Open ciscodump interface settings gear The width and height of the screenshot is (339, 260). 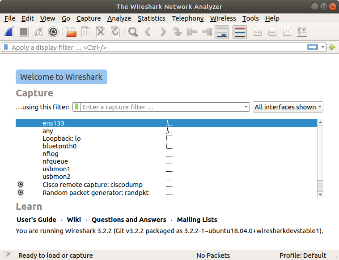(x=21, y=184)
